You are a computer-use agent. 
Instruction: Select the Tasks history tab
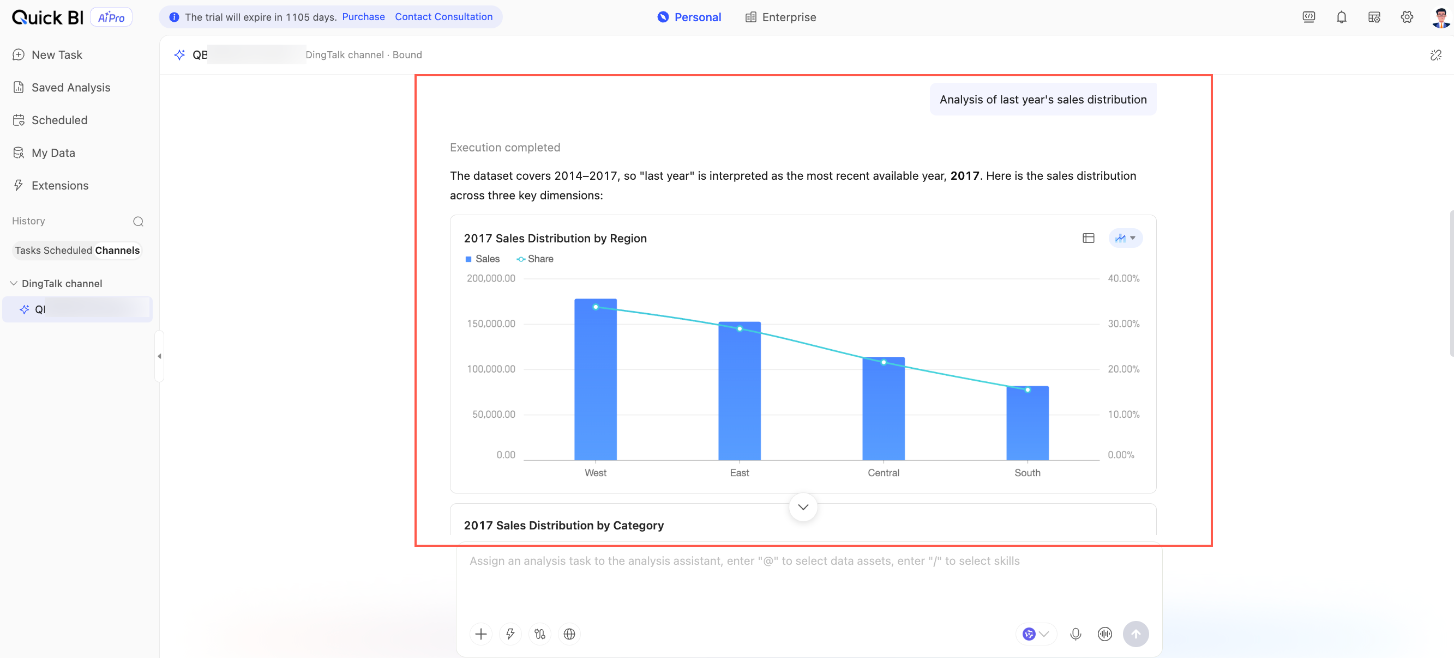(x=28, y=251)
